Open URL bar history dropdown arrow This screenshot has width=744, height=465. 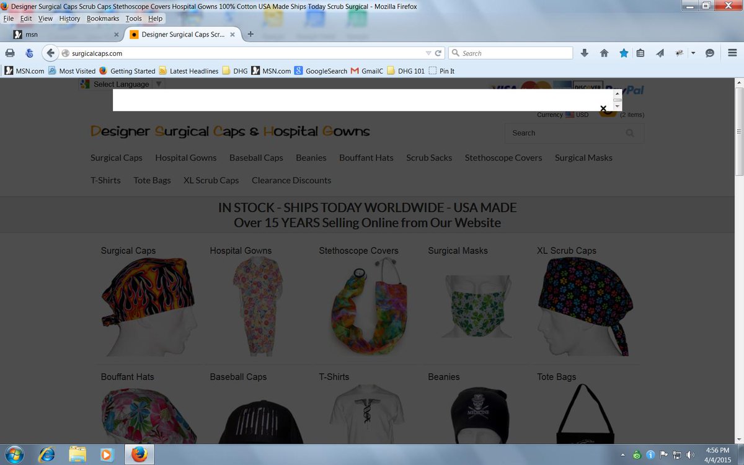click(x=428, y=53)
